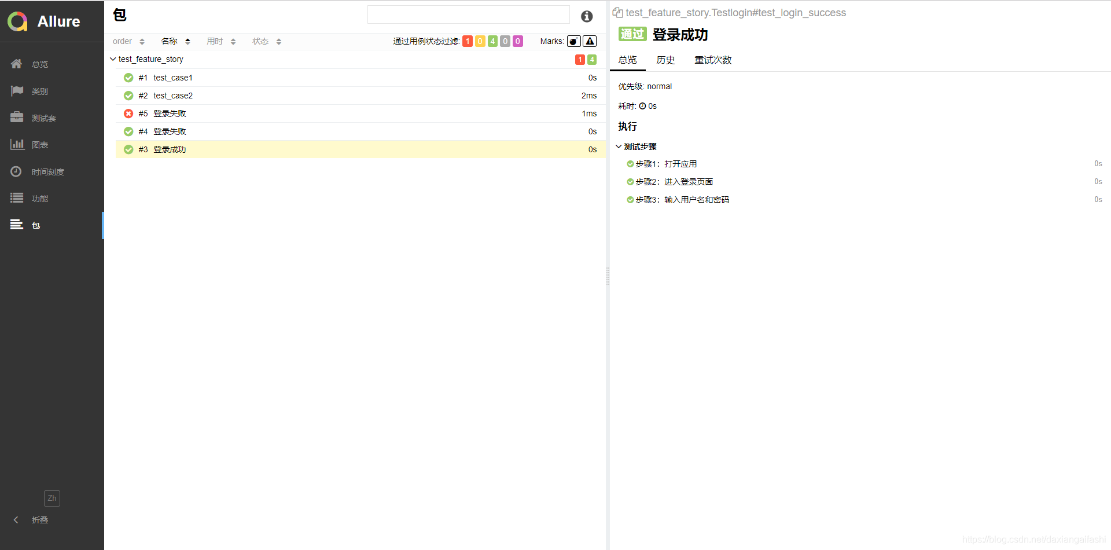Click the red failed count badge of test_feature_story
This screenshot has width=1111, height=550.
point(580,60)
